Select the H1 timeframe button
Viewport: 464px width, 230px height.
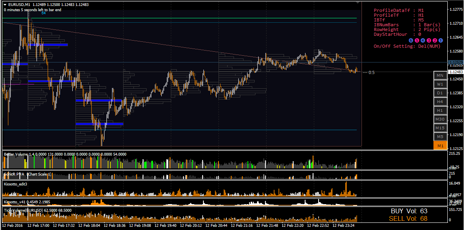[x=440, y=111]
